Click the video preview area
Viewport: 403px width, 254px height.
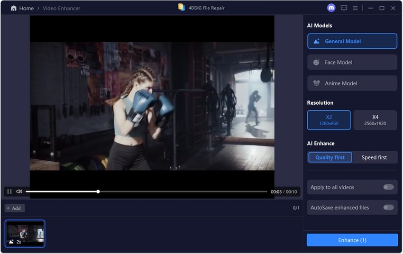coord(152,106)
